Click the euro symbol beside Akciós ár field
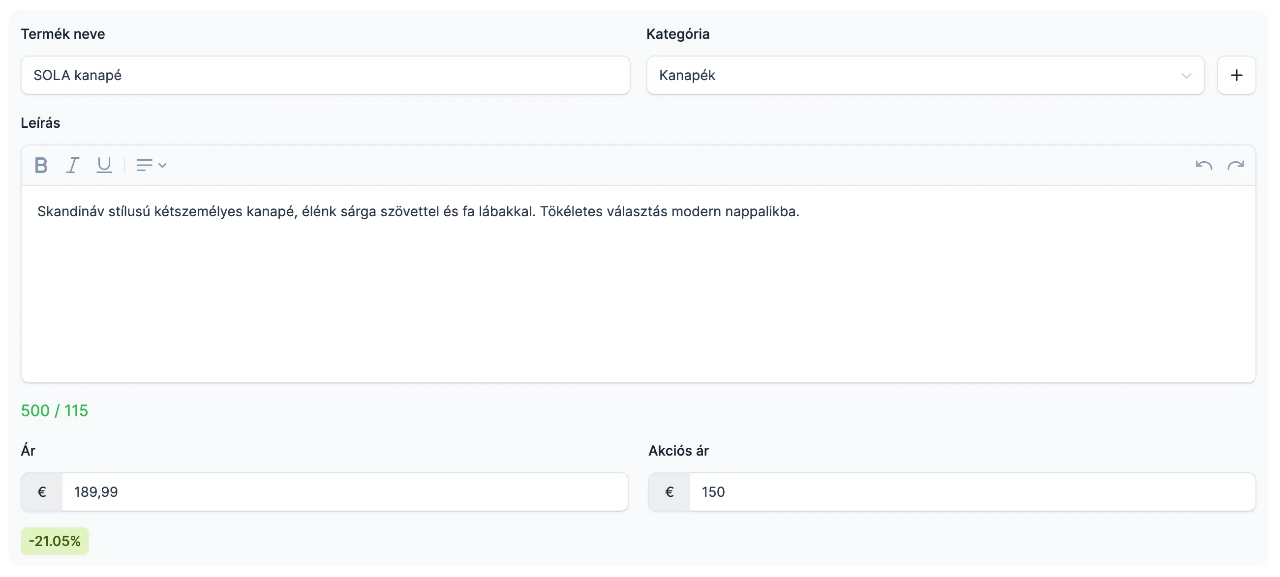The image size is (1280, 577). [x=670, y=491]
